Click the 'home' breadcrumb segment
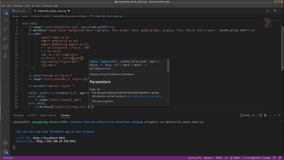This screenshot has width=284, height=160. point(16,16)
